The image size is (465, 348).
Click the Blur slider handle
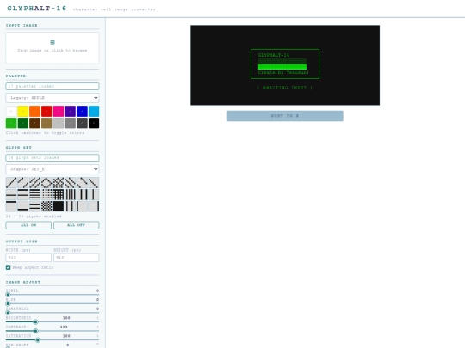click(8, 303)
